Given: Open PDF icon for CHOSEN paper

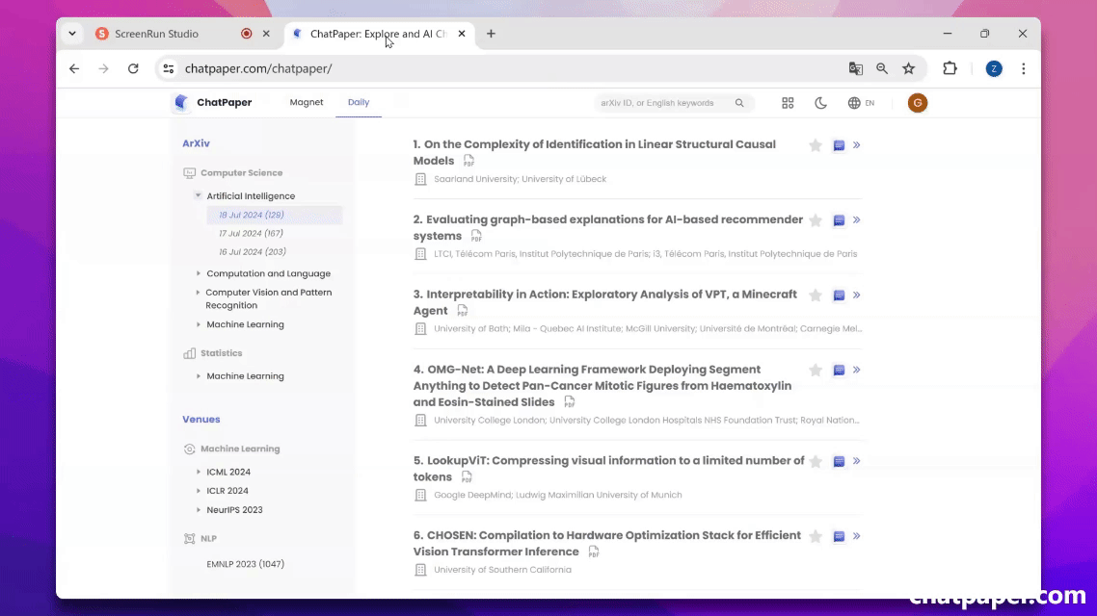Looking at the screenshot, I should (x=594, y=552).
